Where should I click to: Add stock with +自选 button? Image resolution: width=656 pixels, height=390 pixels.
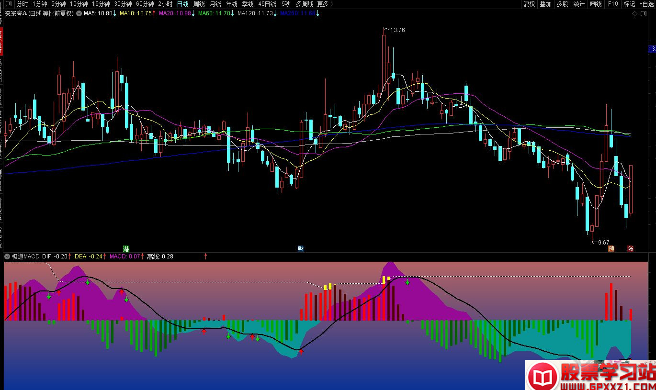pyautogui.click(x=647, y=4)
